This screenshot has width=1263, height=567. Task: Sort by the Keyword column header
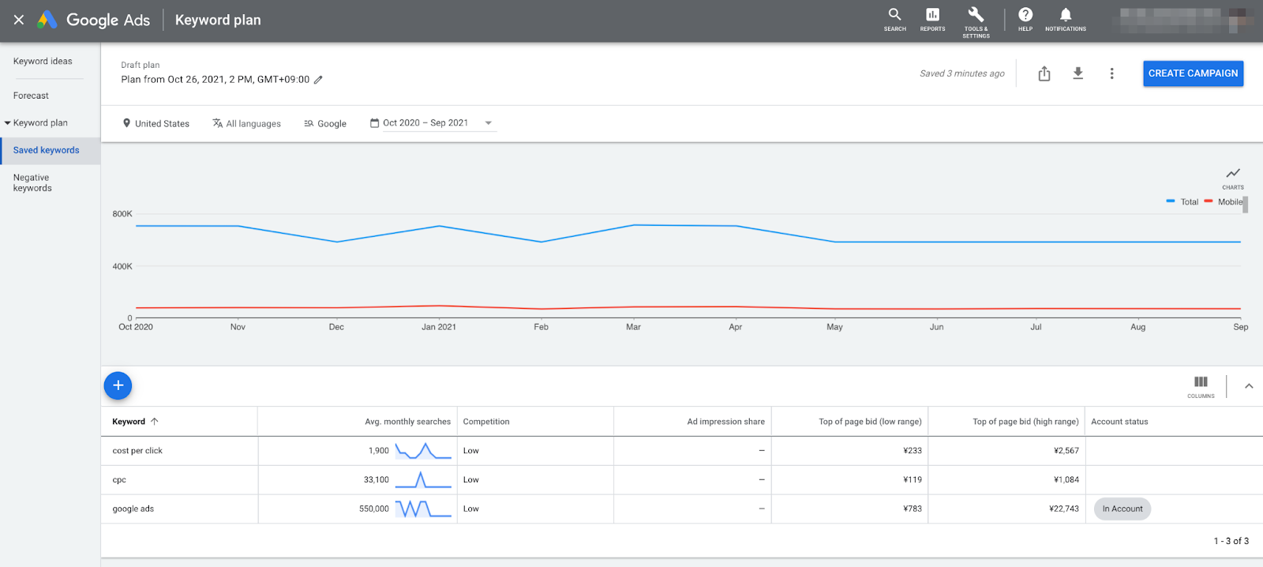(x=135, y=422)
